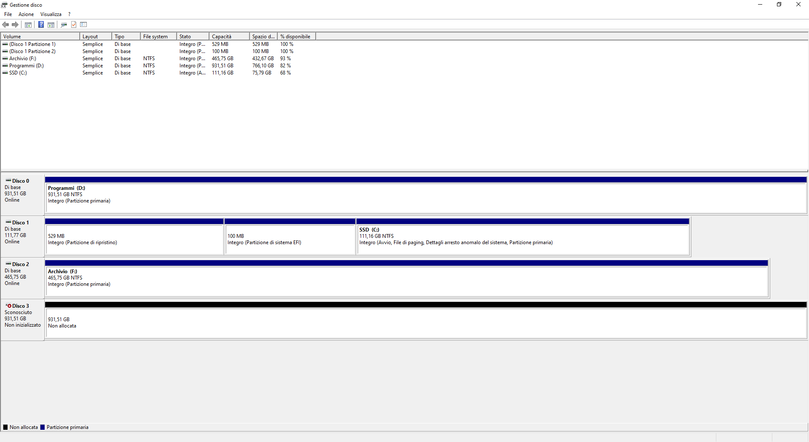Sort by the % disponibile column header
Viewport: 809px width, 442px height.
coord(297,37)
